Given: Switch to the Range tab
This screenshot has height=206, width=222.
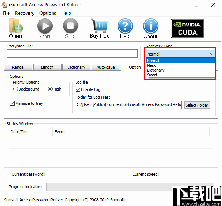Looking at the screenshot, I should [x=18, y=67].
